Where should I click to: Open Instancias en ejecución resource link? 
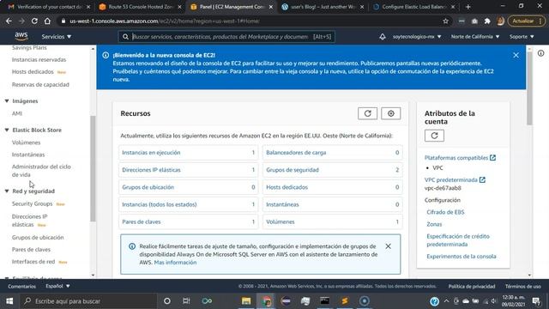151,153
